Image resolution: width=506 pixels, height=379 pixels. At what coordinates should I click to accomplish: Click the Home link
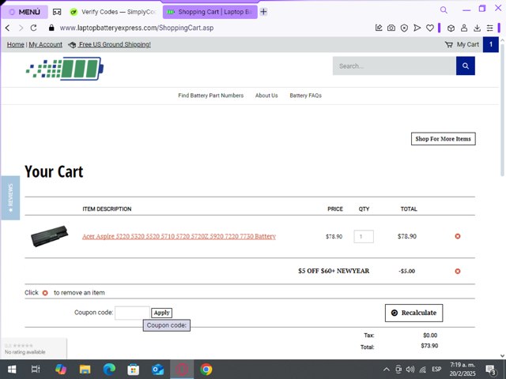point(16,44)
